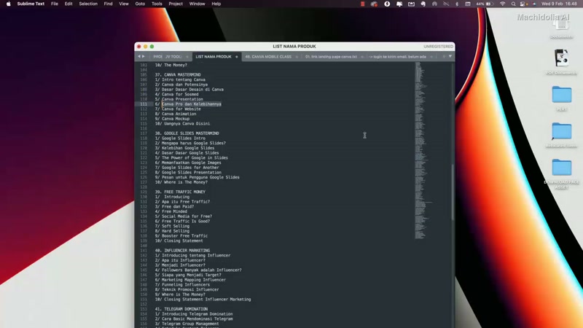Viewport: 583px width, 328px height.
Task: Click line '9/ Pesan untuk Pengguna Google Slides'
Action: [197, 177]
